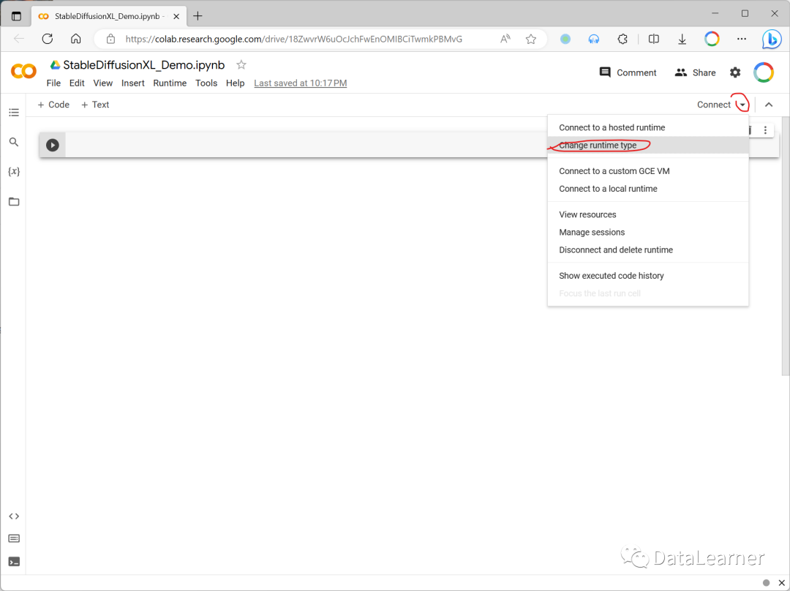
Task: Select Disconnect and delete runtime
Action: point(648,249)
